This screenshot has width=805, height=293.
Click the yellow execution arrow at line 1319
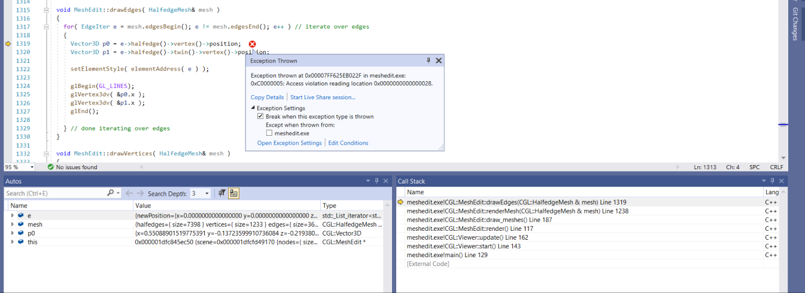(x=8, y=44)
